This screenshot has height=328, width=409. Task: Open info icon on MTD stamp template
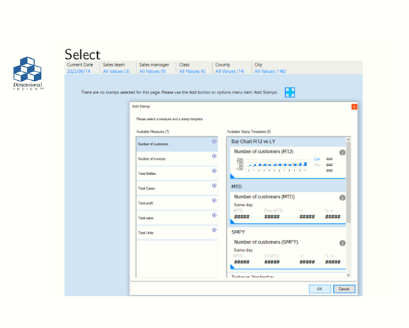(342, 198)
